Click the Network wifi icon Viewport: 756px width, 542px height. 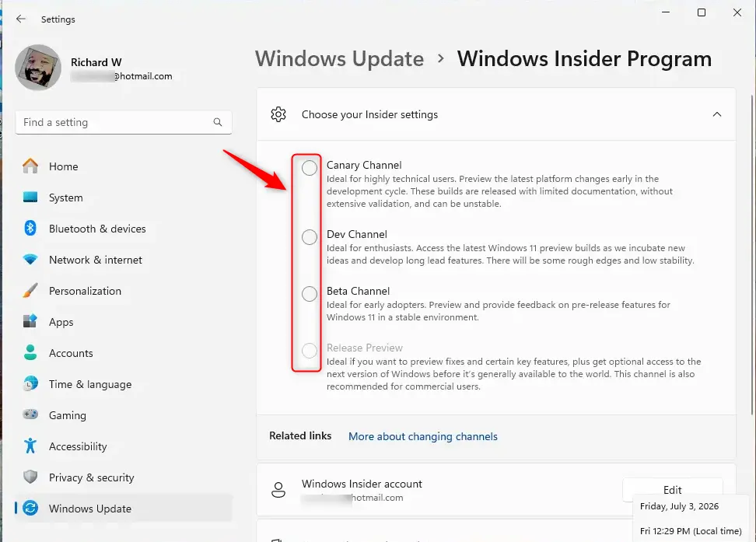click(30, 260)
